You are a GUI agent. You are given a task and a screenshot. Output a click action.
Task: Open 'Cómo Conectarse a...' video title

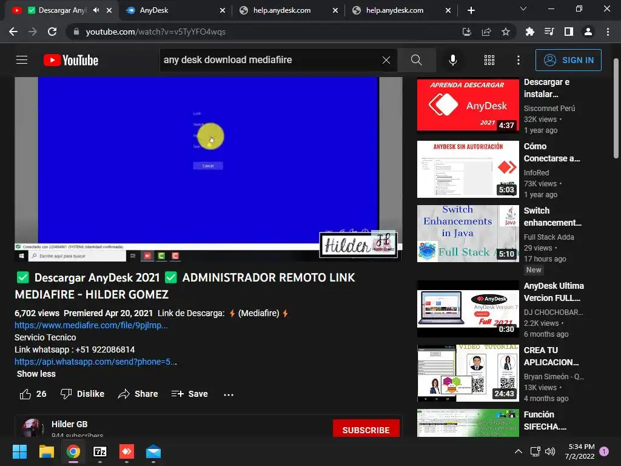coord(552,152)
